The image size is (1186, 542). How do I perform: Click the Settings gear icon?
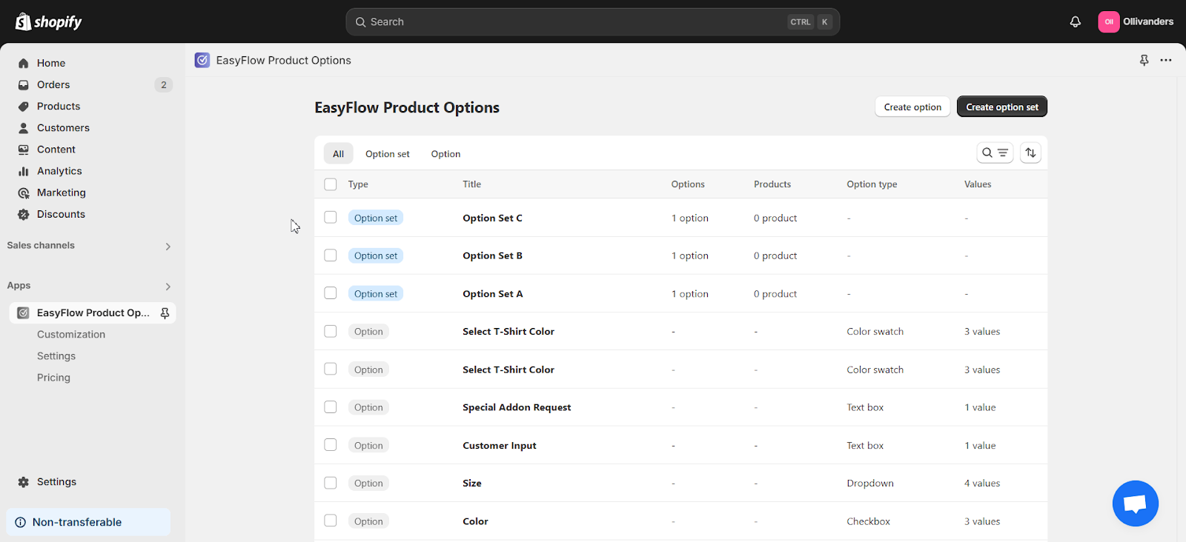point(24,481)
